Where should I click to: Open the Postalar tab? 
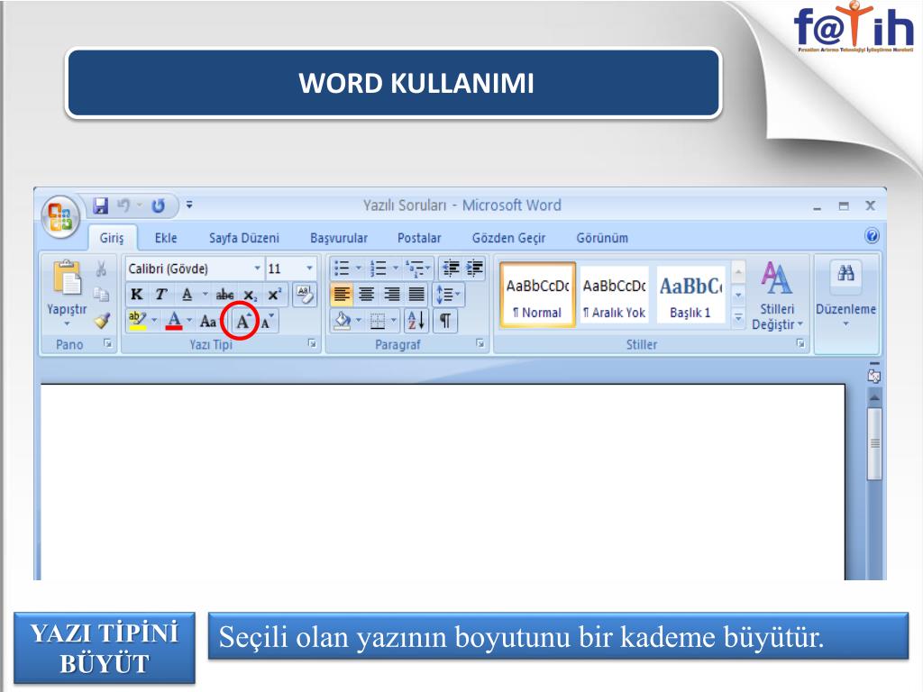(419, 238)
